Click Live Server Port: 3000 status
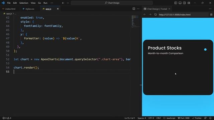Screen dimensions: 214x120 [x=184, y=118]
